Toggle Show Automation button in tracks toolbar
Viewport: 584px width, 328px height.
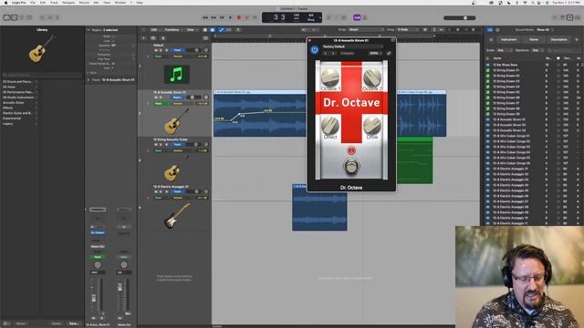click(221, 30)
